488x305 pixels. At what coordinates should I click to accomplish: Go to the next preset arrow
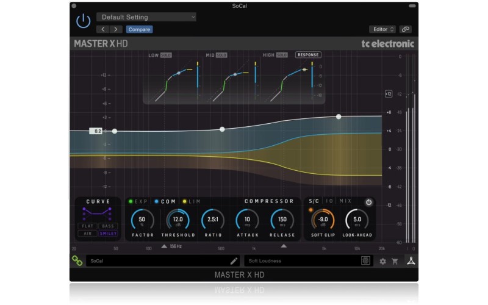[x=116, y=29]
